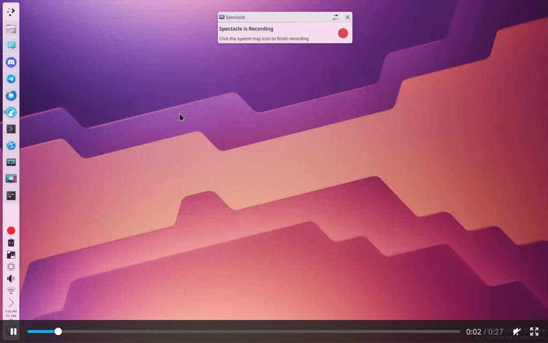Open the file manager in panel
548x343 pixels.
(x=11, y=29)
